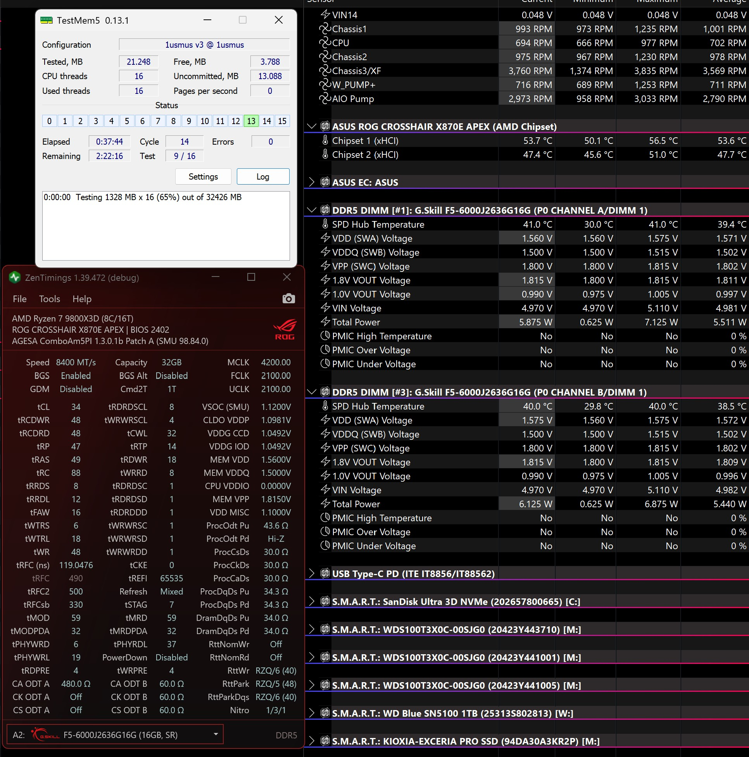Click inside the TestMem5 log text area
This screenshot has height=757, width=749.
click(166, 226)
